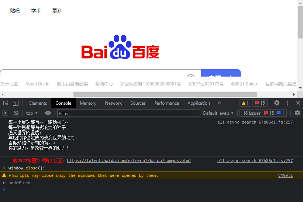Open the all_async_search source link beside campus URL

tap(255, 161)
